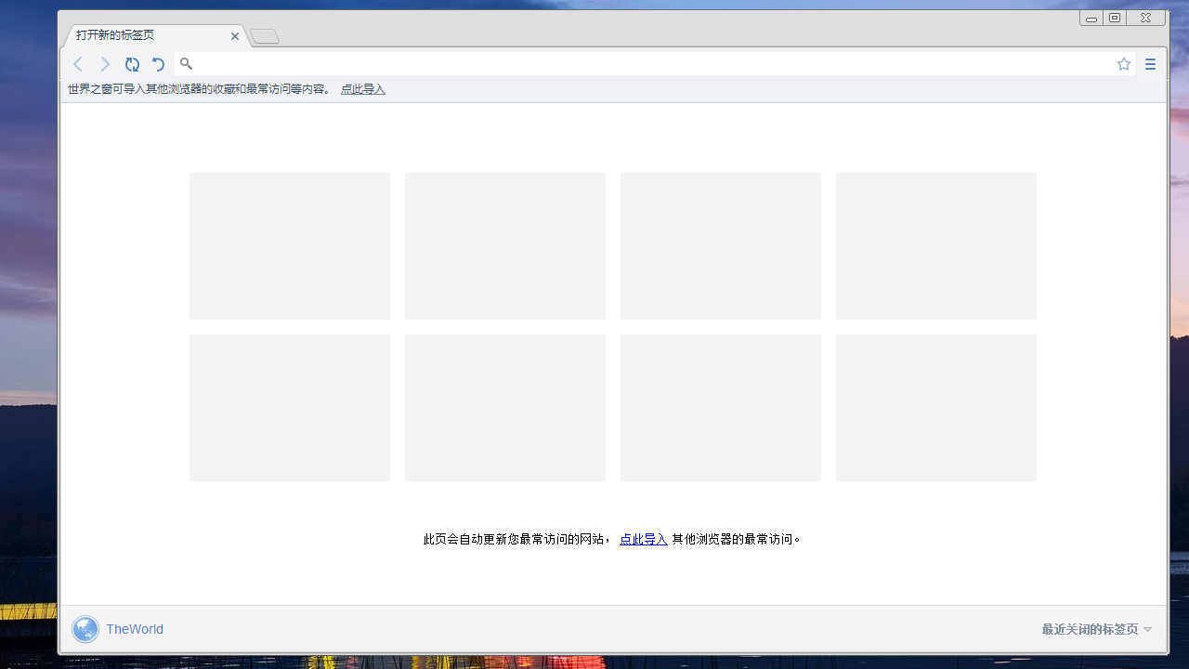
Task: Close the 打开新的标签页 tab
Action: coord(235,36)
